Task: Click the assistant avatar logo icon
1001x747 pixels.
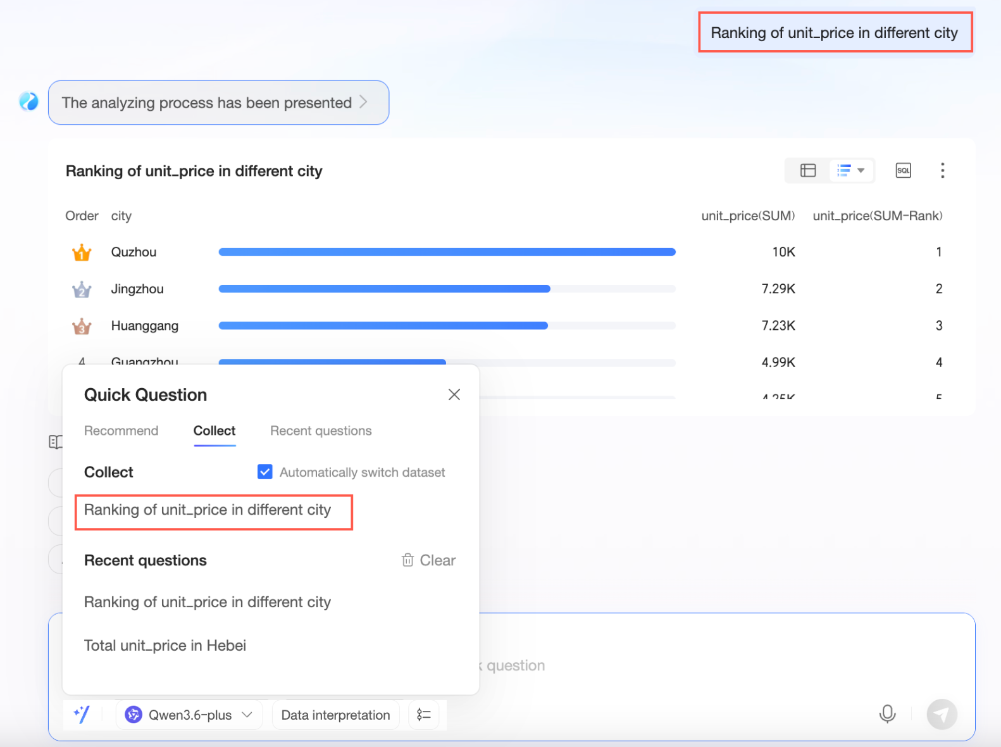Action: (x=28, y=101)
